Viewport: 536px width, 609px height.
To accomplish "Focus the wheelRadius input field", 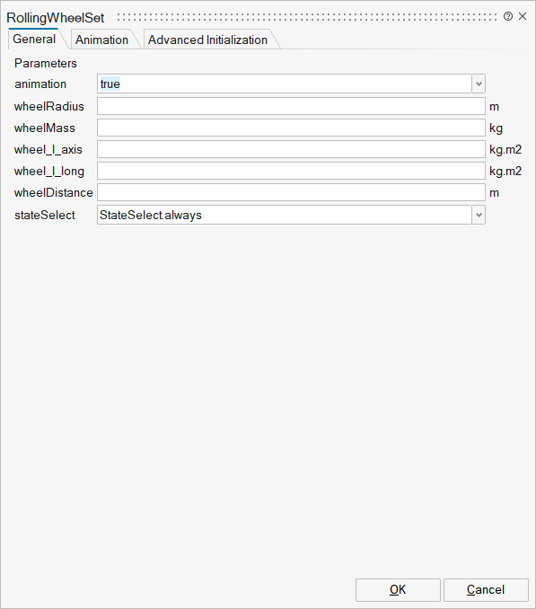I will tap(291, 106).
